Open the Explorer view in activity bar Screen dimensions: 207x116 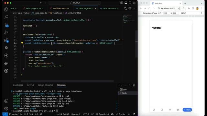[x=6, y=9]
